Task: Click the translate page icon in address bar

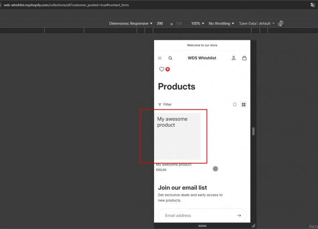Action: [x=313, y=5]
